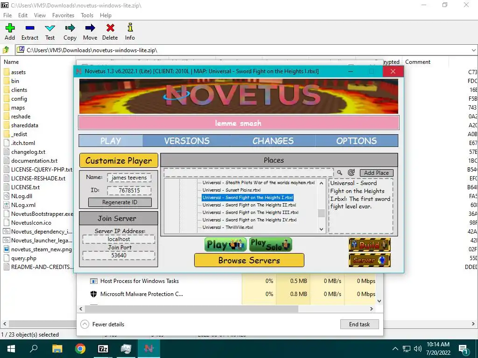Open File Explorer from taskbar
Viewport: 478px width, 358px height.
(57, 349)
